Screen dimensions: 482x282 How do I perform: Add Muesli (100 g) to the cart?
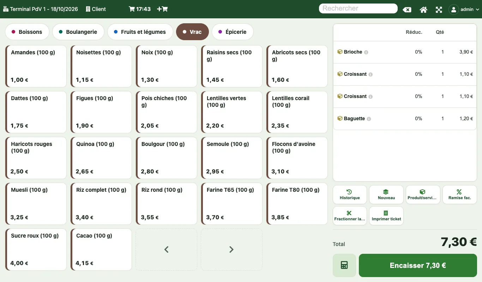click(x=36, y=204)
